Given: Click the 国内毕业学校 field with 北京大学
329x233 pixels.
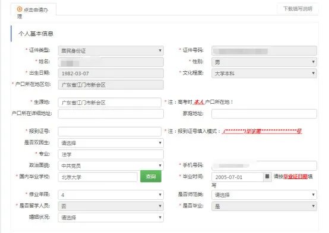Looking at the screenshot, I should (x=97, y=177).
